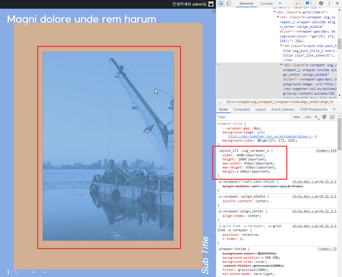Toggle the :hov element state panel
The width and height of the screenshot is (342, 277).
tap(296, 117)
